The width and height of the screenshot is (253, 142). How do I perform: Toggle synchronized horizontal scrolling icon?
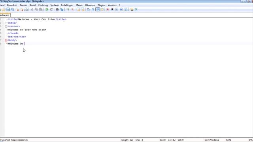click(x=83, y=9)
